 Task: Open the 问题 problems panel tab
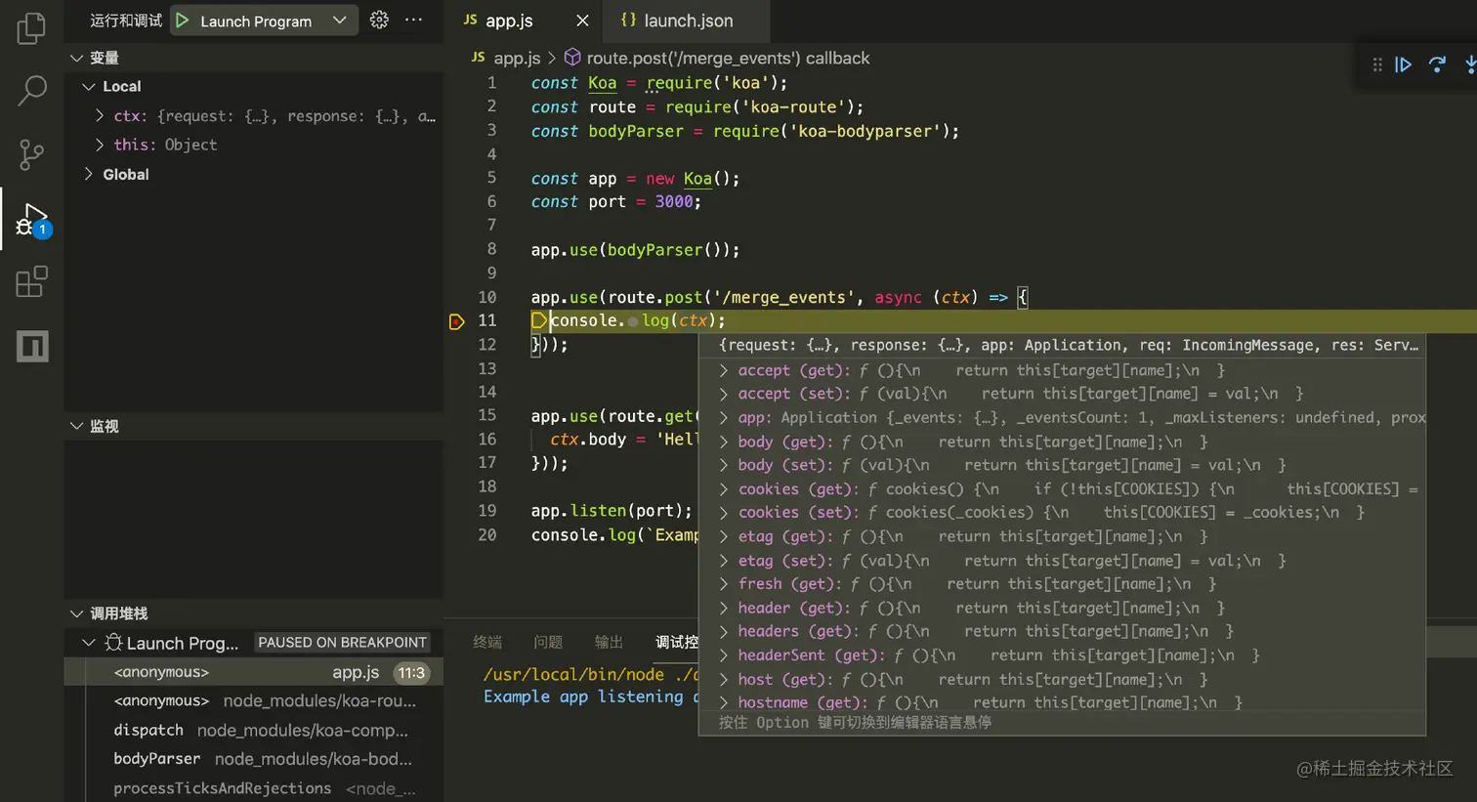(x=548, y=642)
